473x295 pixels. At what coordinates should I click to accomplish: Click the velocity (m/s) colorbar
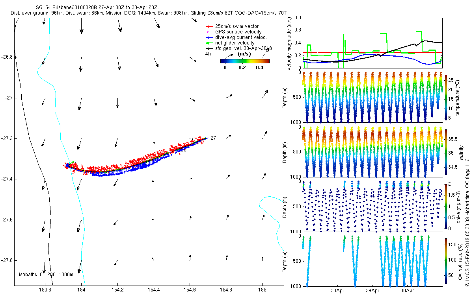tap(245, 61)
